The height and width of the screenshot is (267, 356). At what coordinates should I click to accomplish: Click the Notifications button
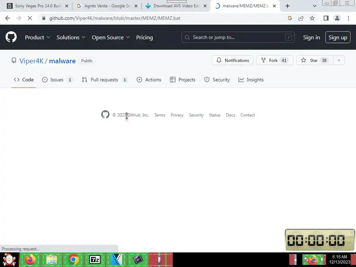233,60
